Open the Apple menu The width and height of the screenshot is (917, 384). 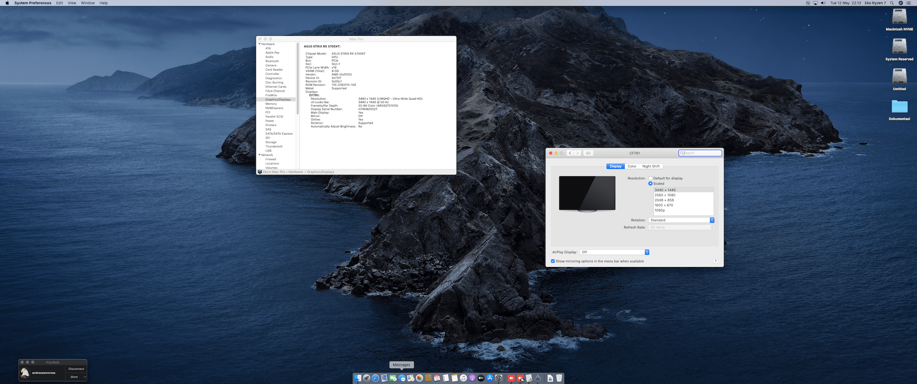tap(7, 3)
